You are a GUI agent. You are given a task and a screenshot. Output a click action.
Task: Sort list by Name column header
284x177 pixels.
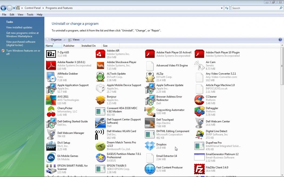(53, 46)
